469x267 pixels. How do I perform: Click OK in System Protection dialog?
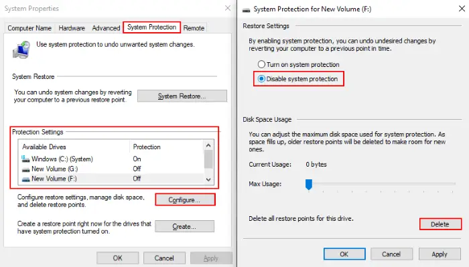pos(344,254)
